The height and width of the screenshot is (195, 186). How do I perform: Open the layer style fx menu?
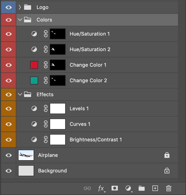point(101,188)
